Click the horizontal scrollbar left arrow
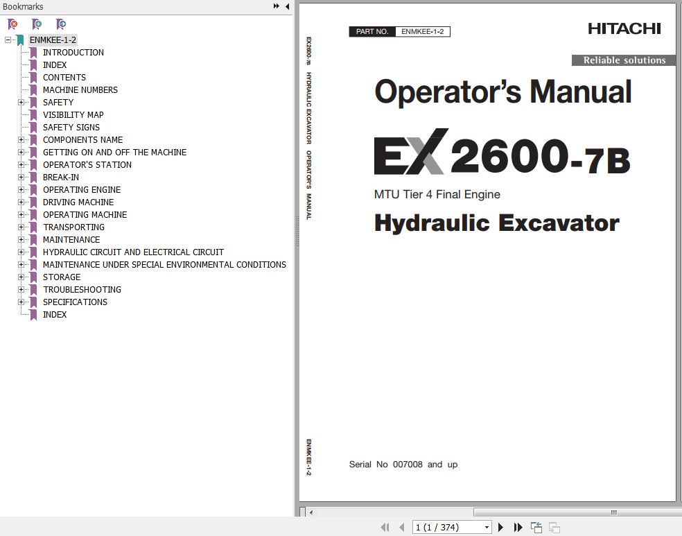The width and height of the screenshot is (682, 536). [311, 512]
